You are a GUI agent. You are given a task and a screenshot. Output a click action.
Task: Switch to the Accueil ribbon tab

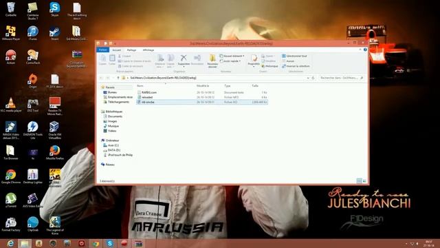[116, 50]
